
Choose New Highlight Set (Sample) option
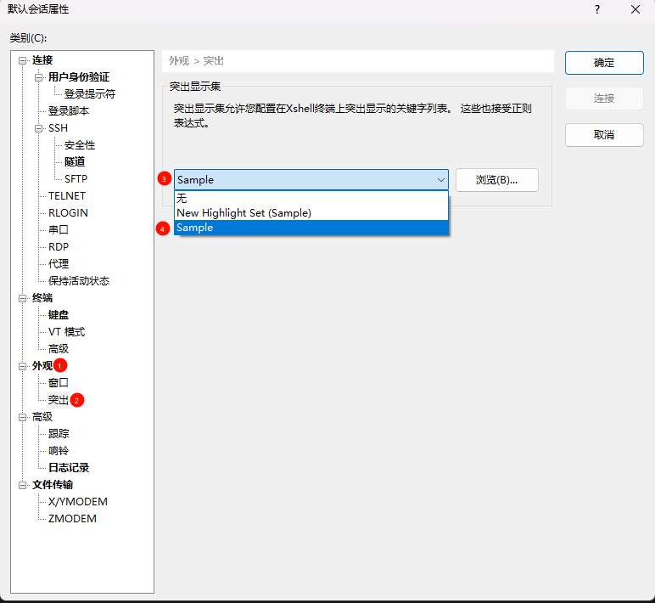pos(311,213)
